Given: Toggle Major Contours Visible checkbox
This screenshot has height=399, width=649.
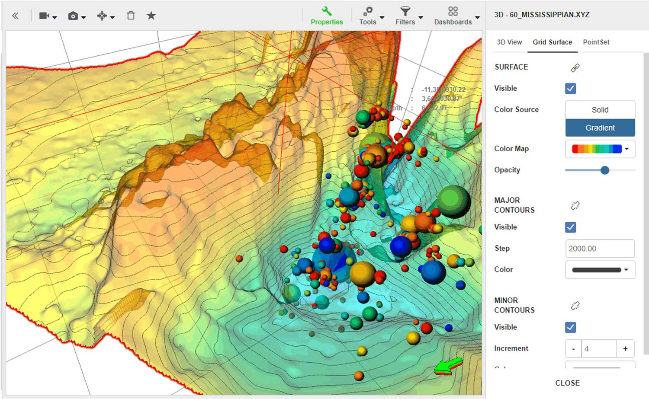Looking at the screenshot, I should [x=571, y=227].
